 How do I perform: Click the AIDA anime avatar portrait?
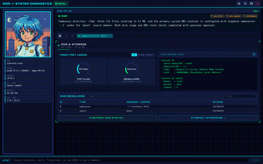[28, 34]
